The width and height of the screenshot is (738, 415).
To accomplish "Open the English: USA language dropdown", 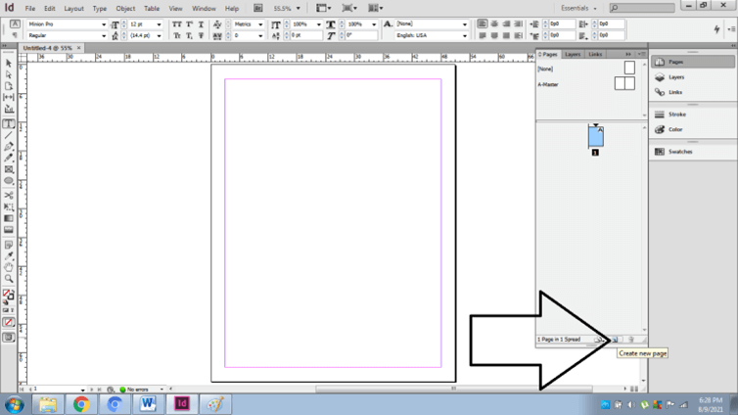I will tap(465, 36).
